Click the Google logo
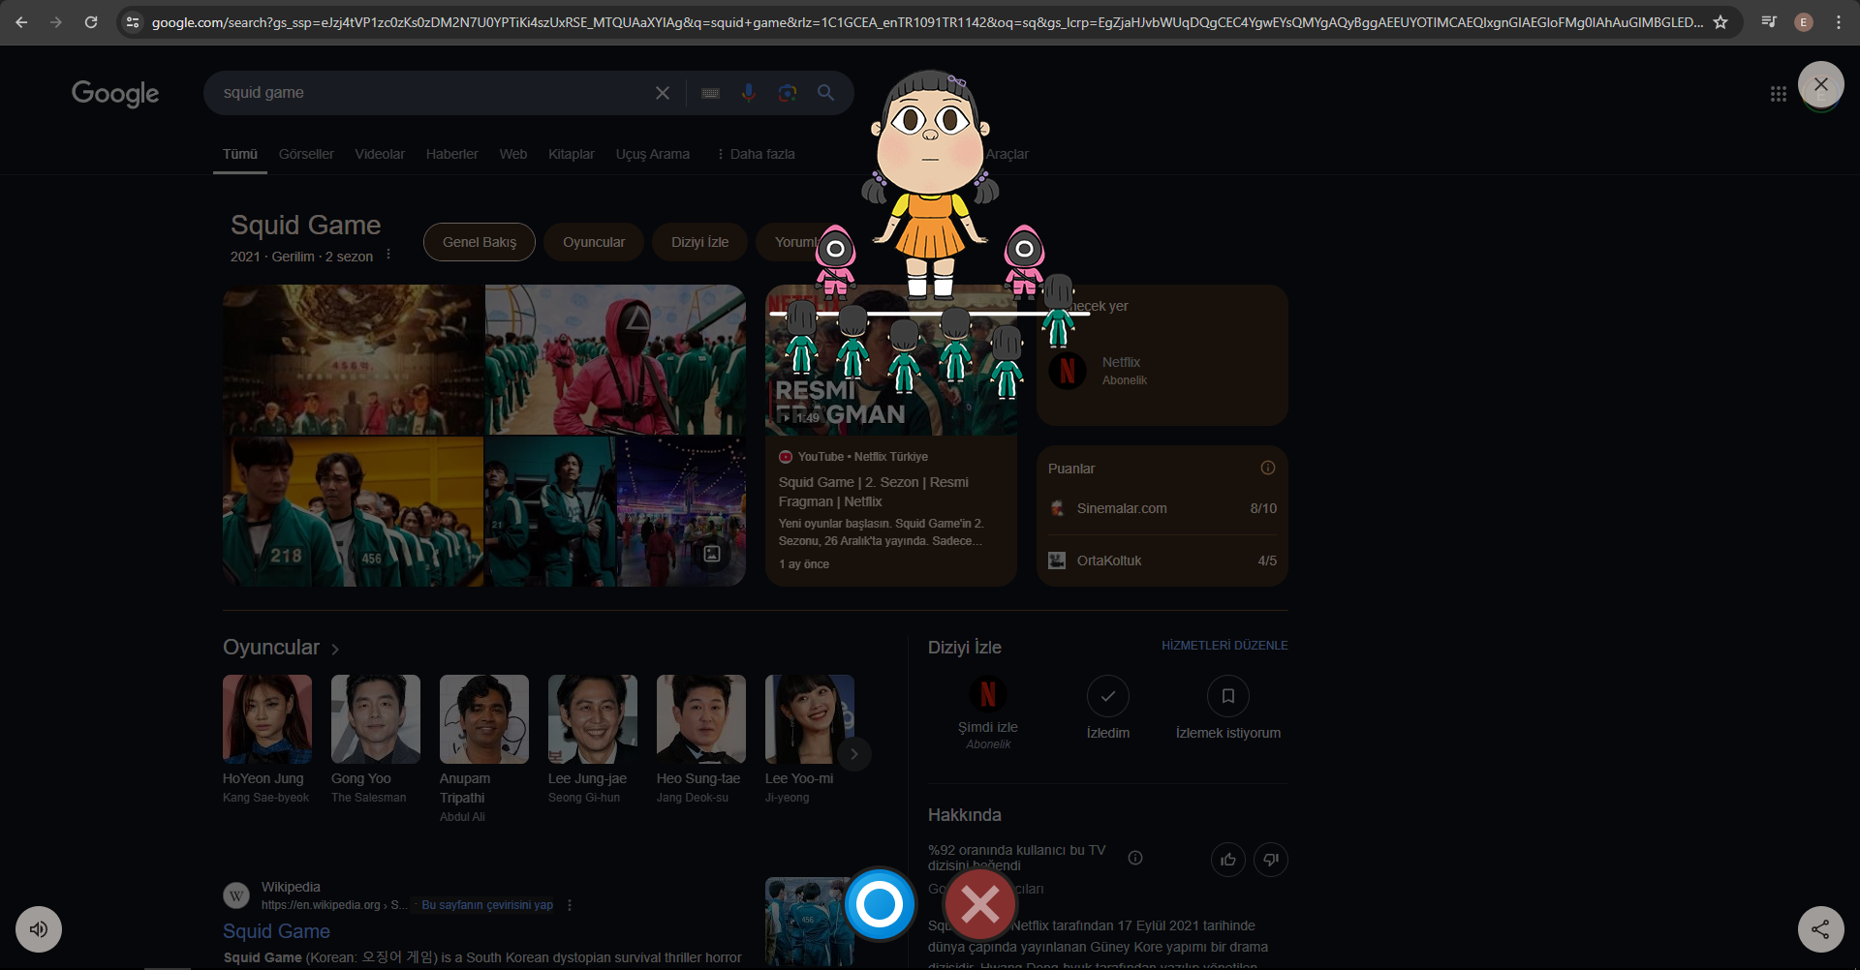Screen dimensions: 1860x970 (x=115, y=93)
